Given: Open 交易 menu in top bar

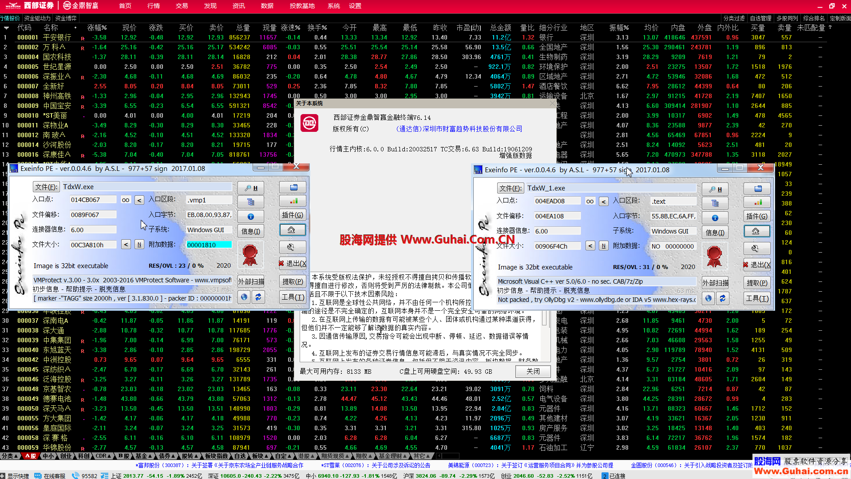Looking at the screenshot, I should coord(182,6).
